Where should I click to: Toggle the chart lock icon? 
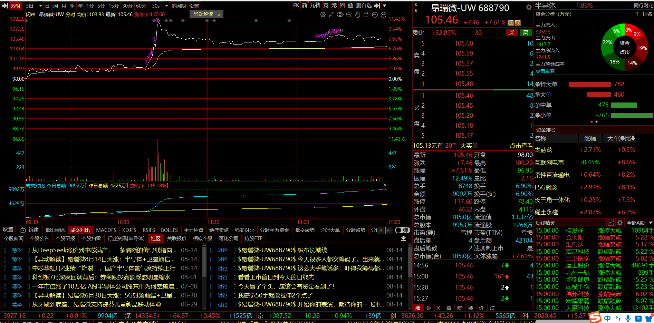(x=366, y=14)
